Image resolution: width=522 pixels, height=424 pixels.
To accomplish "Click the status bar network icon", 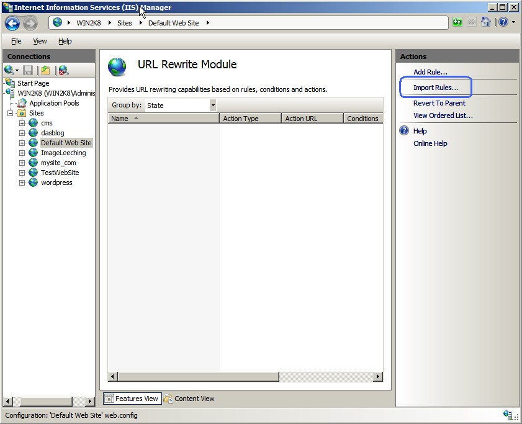I will 508,415.
